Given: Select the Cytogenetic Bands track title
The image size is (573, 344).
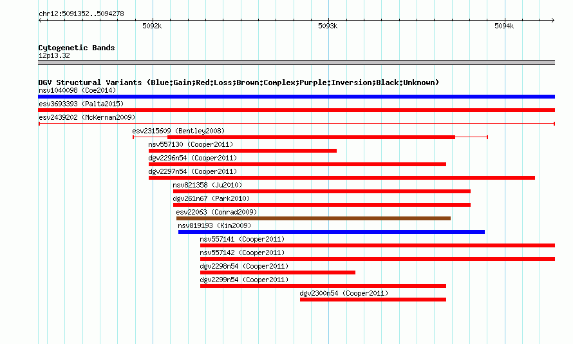Looking at the screenshot, I should tap(77, 48).
